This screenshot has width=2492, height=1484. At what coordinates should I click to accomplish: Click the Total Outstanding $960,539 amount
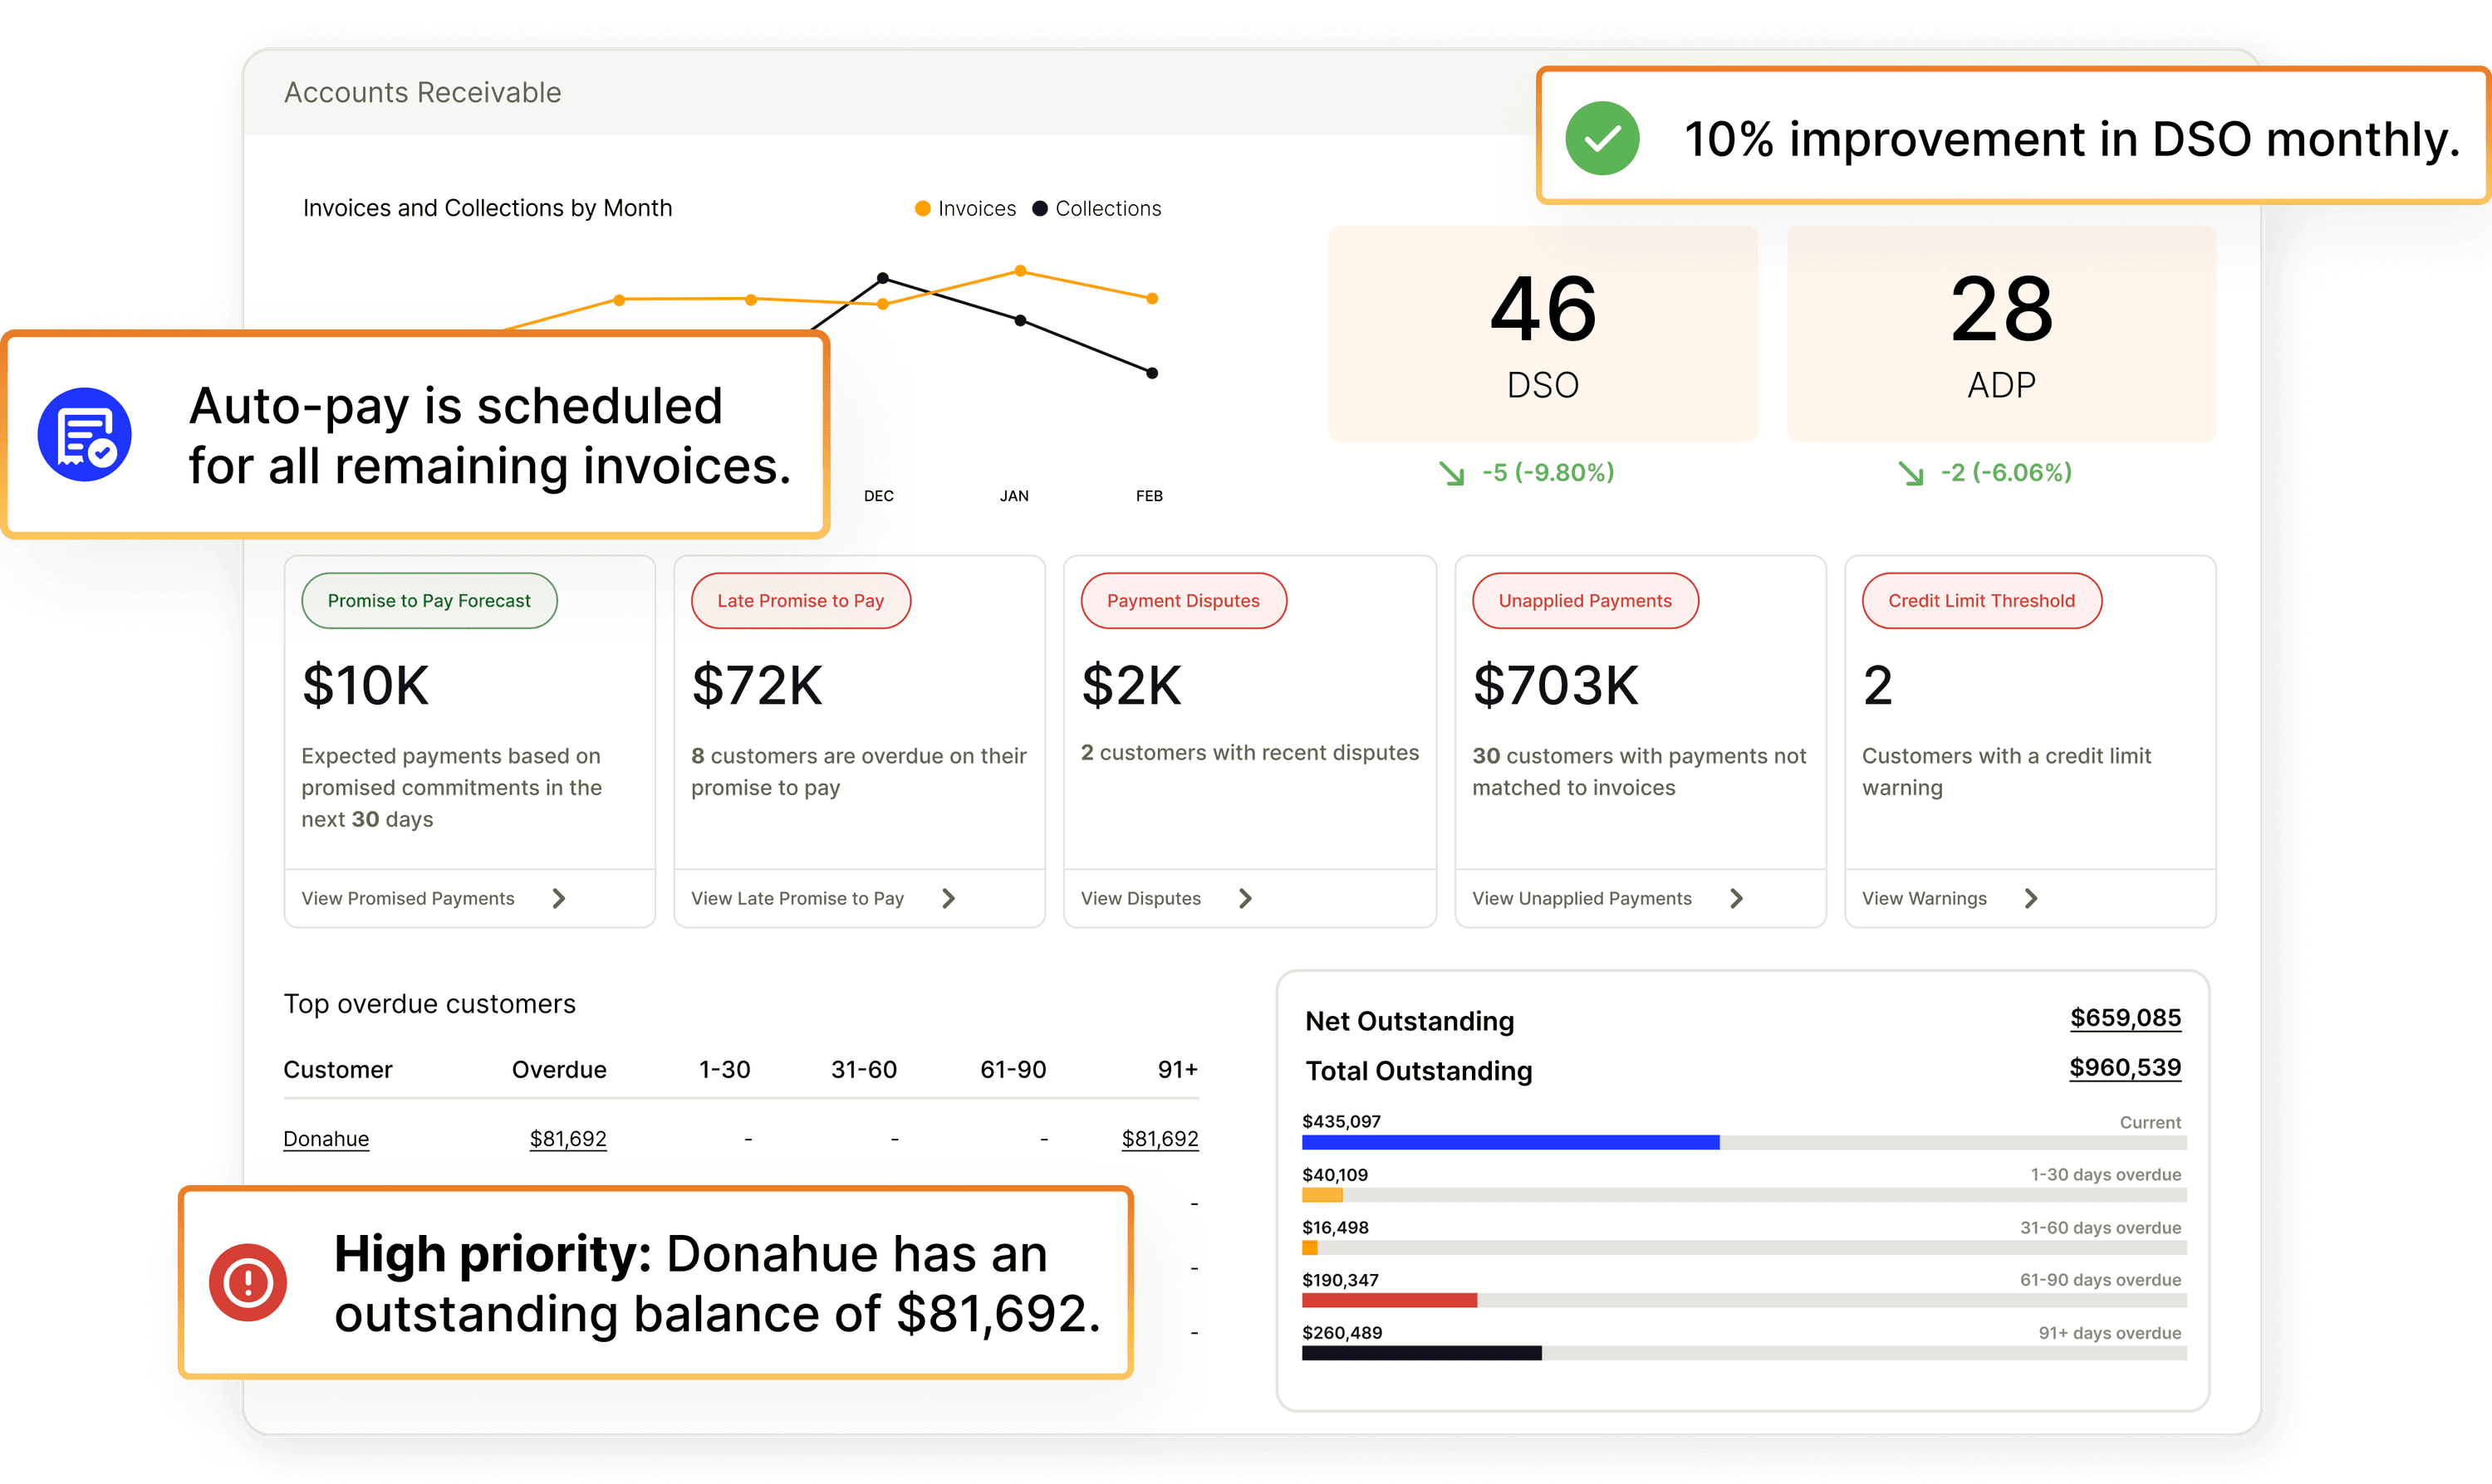[x=2125, y=1068]
